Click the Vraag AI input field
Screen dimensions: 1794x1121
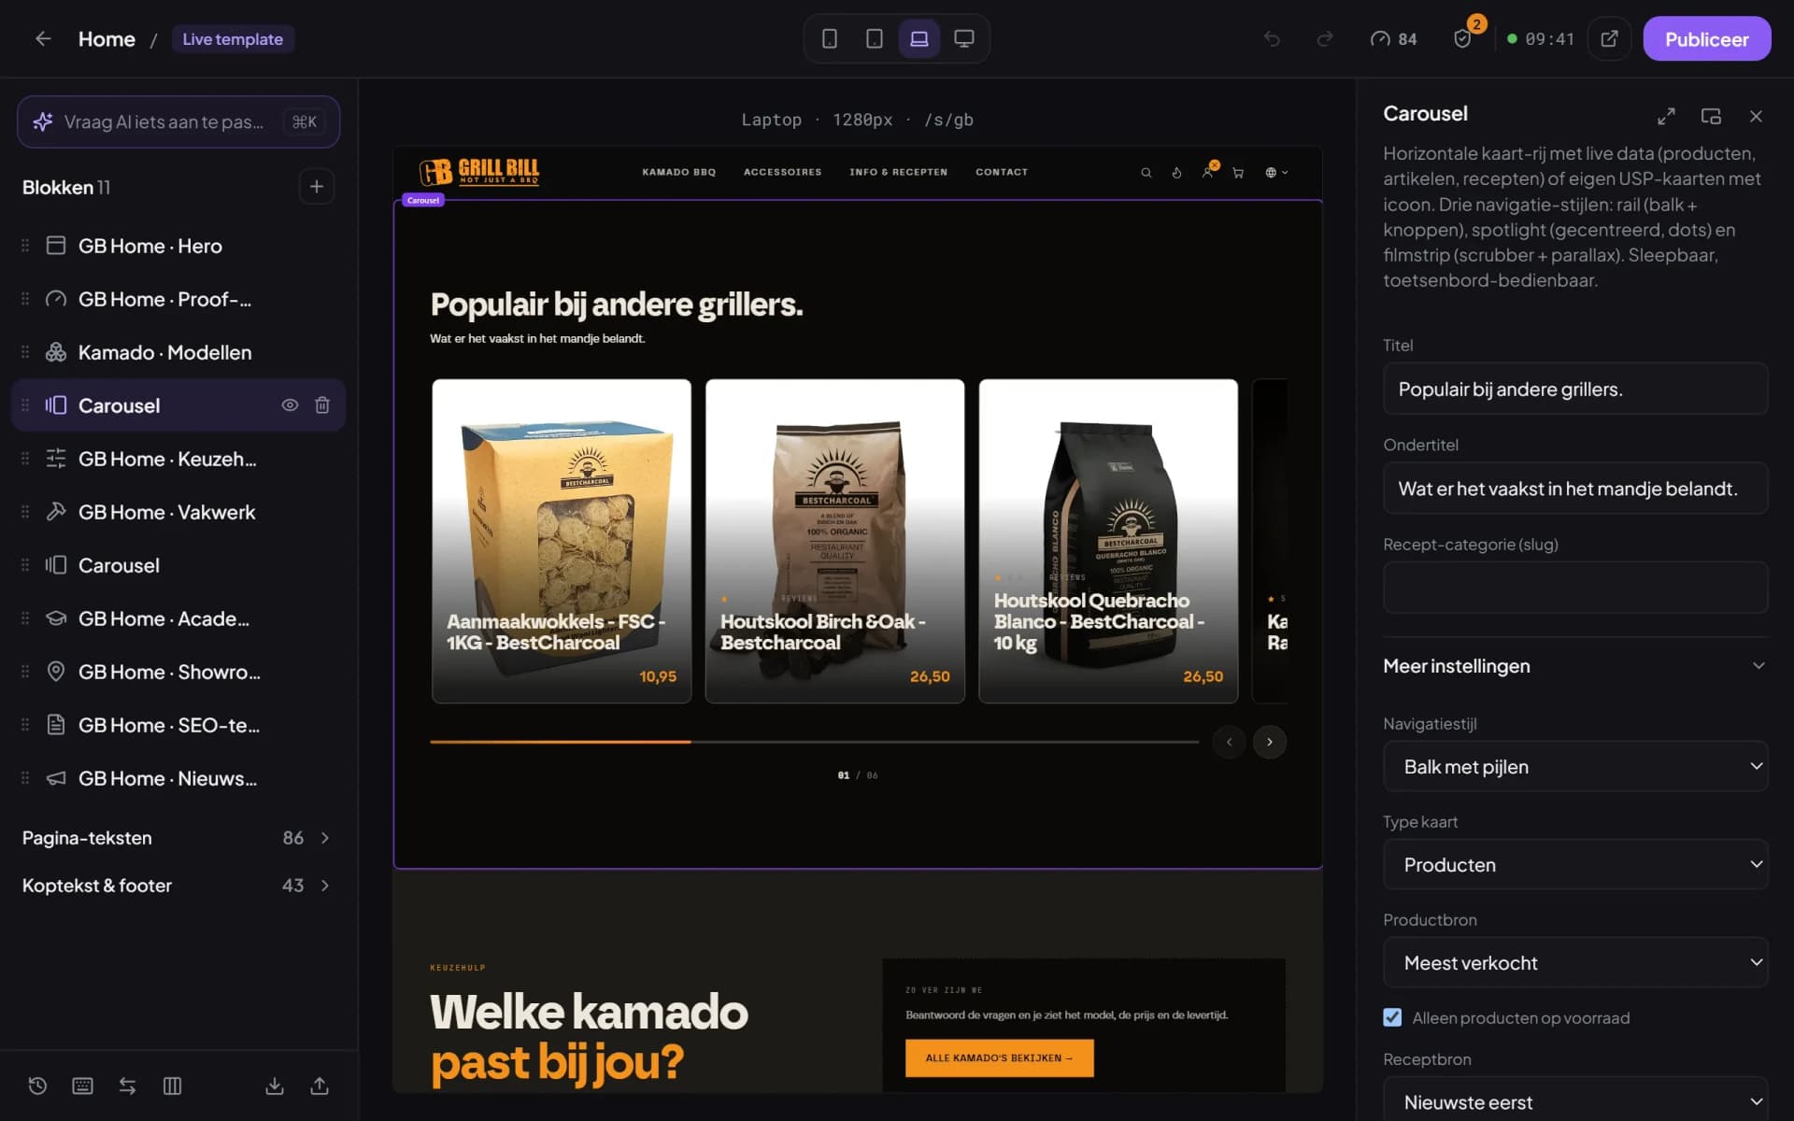tap(178, 121)
